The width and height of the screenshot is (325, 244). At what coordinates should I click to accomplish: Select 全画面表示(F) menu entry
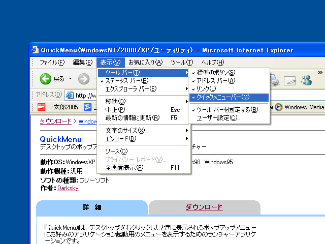[x=143, y=168]
